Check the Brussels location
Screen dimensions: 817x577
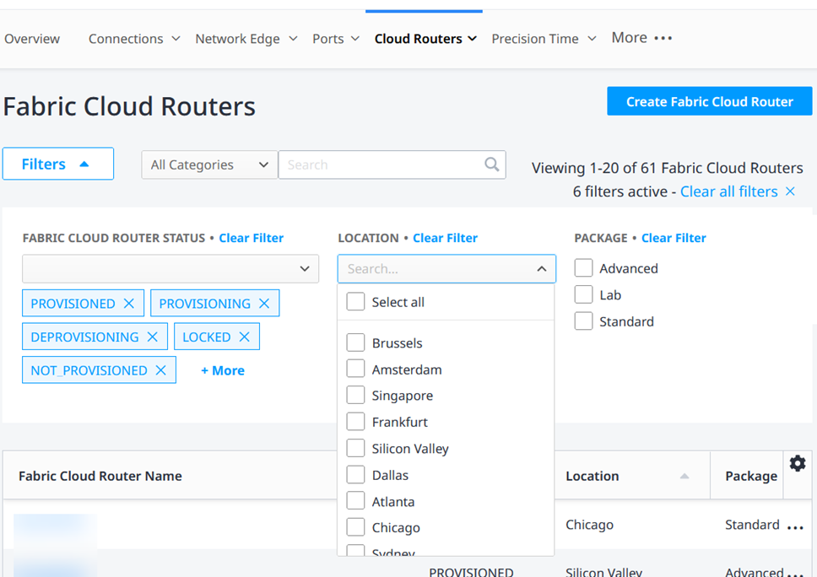click(x=355, y=342)
